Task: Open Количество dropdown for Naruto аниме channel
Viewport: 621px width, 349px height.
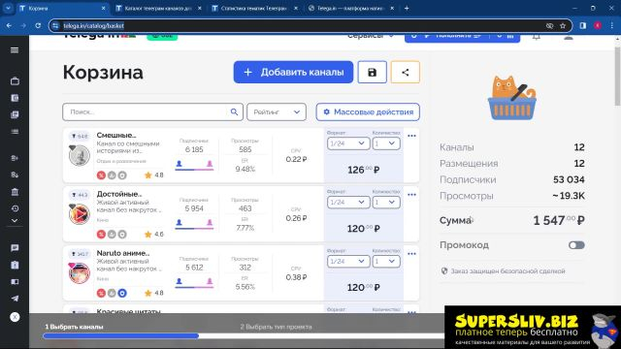Action: (x=386, y=261)
